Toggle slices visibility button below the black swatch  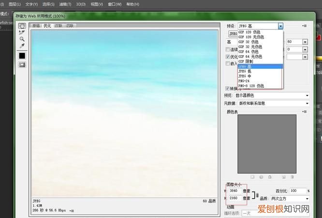pyautogui.click(x=22, y=65)
